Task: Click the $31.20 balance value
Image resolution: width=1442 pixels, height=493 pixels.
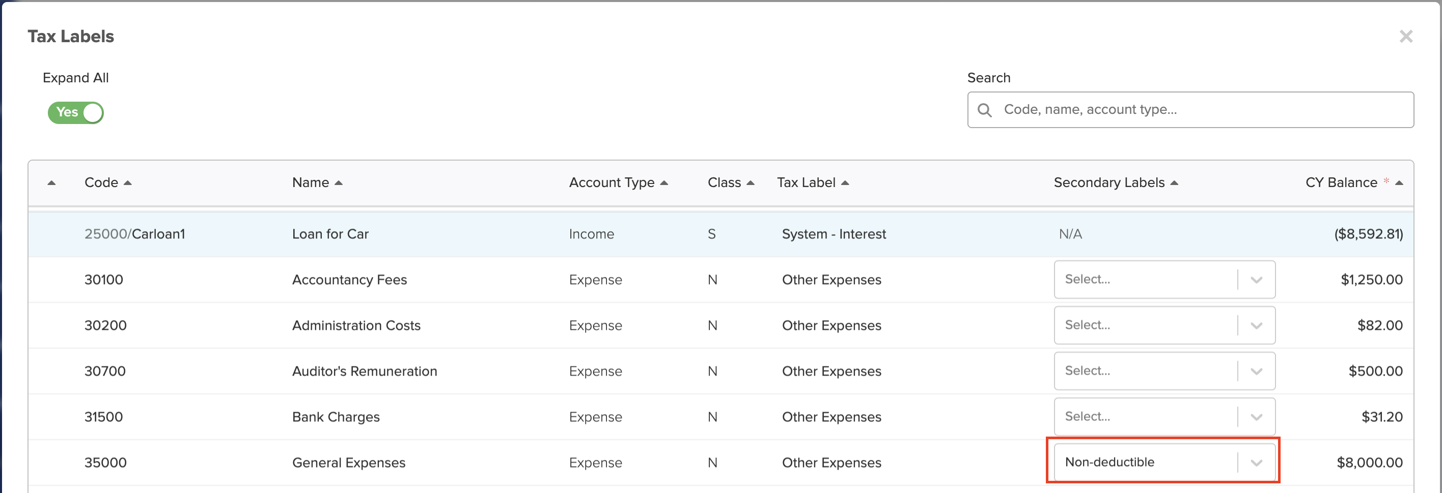Action: click(1382, 418)
